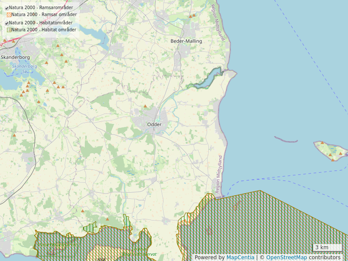348x261 pixels.
Task: Click the Skanderborg city label
Action: click(15, 57)
